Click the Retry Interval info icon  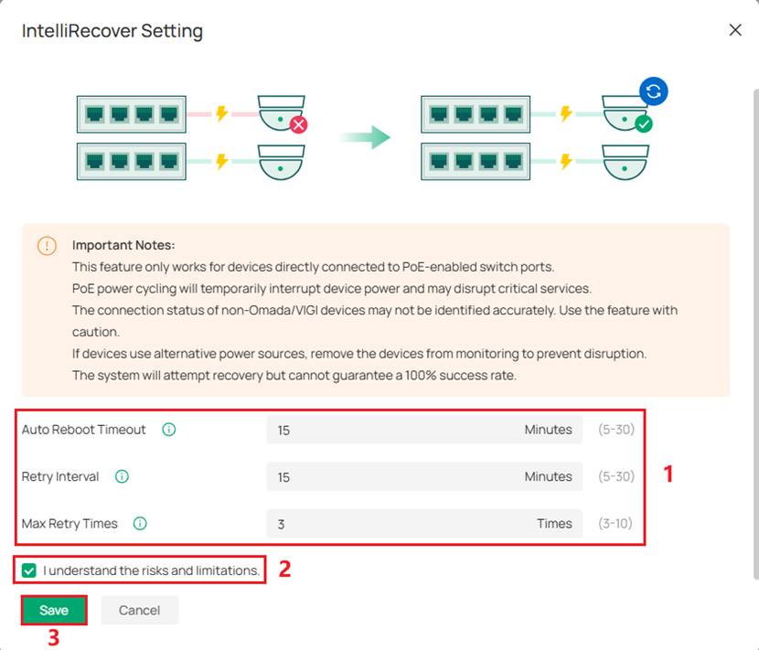point(122,476)
